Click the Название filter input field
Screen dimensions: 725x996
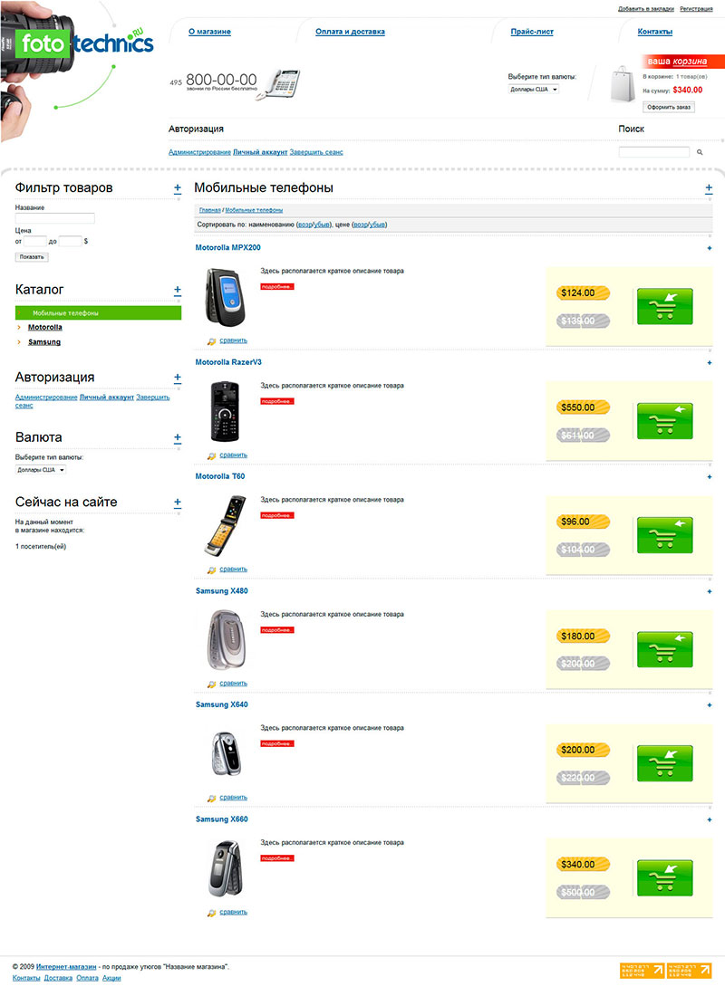pos(54,218)
